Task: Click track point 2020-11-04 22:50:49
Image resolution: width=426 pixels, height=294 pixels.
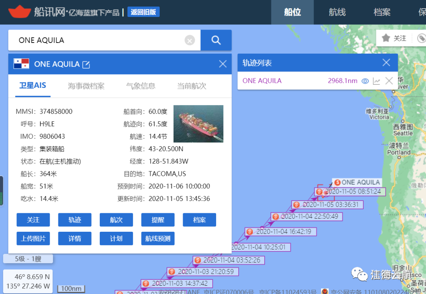Action: point(306,216)
